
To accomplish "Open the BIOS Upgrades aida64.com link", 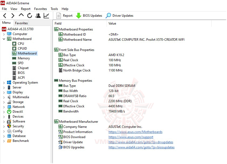I will click(141, 147).
